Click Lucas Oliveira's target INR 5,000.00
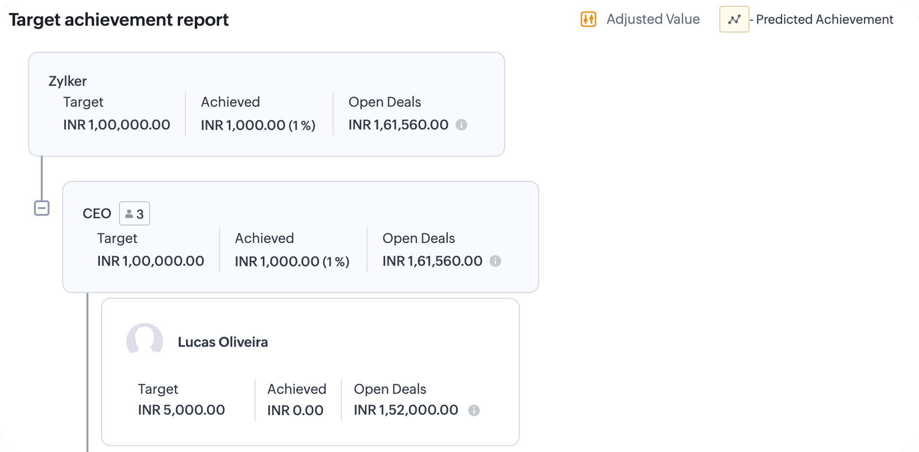The image size is (919, 452). tap(181, 410)
